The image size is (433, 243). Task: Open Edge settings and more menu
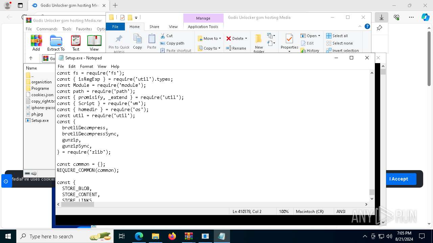coord(411,17)
